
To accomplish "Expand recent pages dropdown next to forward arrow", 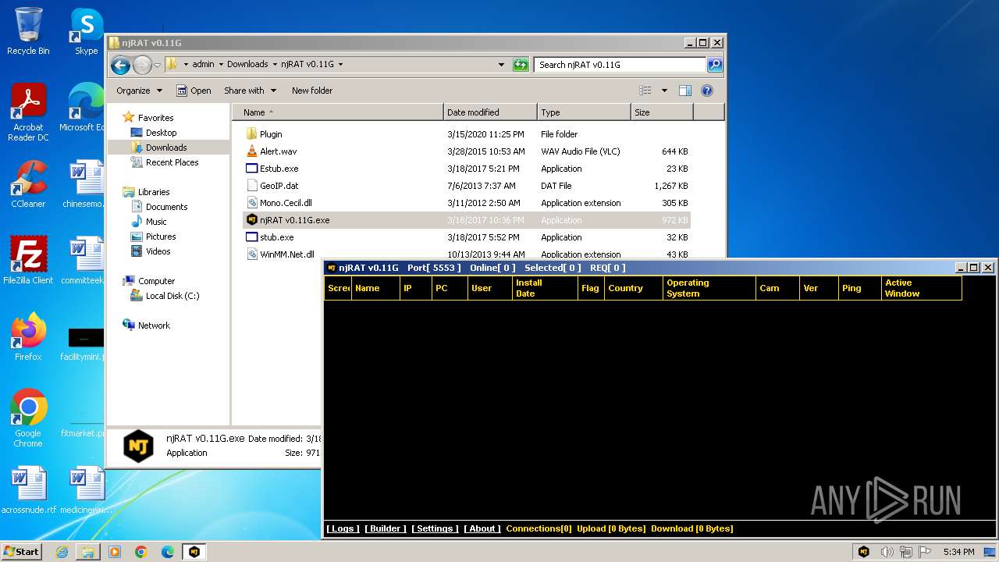I will (x=158, y=65).
